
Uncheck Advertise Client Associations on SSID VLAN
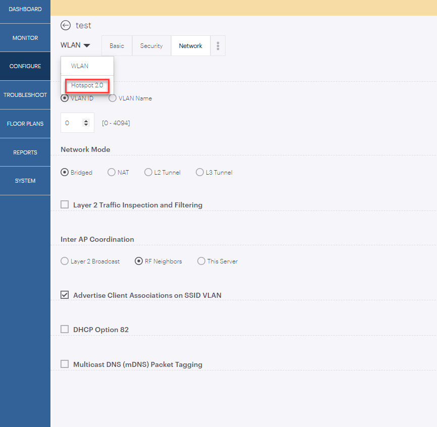click(x=65, y=295)
